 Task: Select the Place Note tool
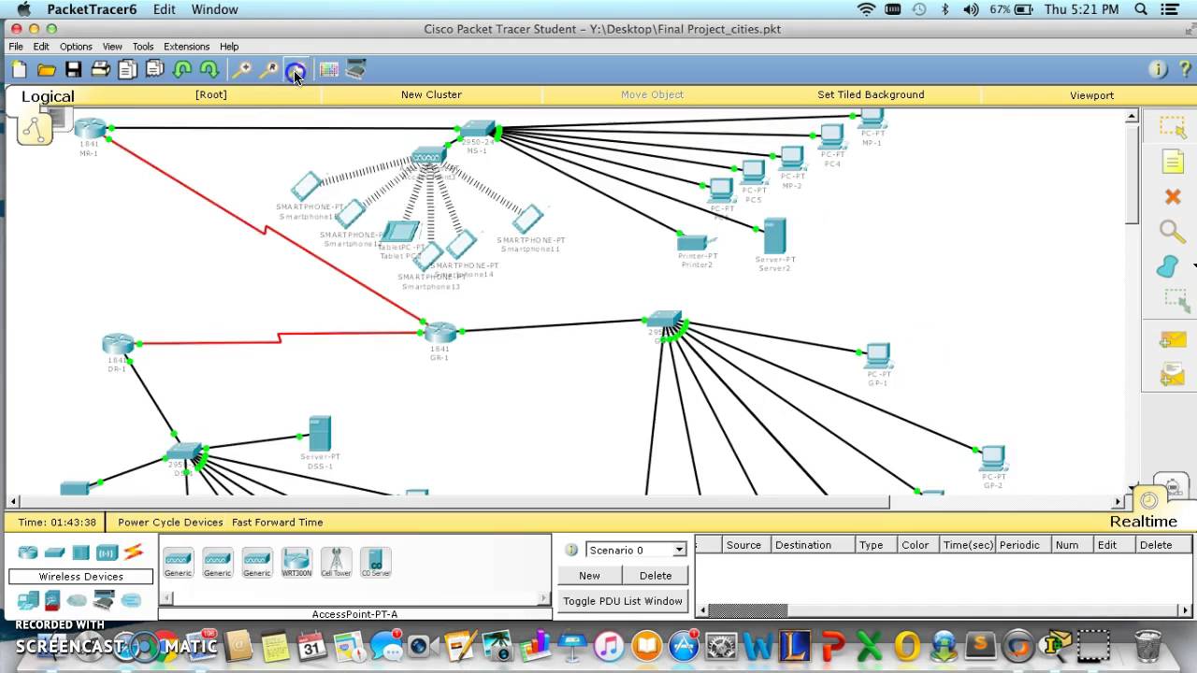click(1173, 163)
